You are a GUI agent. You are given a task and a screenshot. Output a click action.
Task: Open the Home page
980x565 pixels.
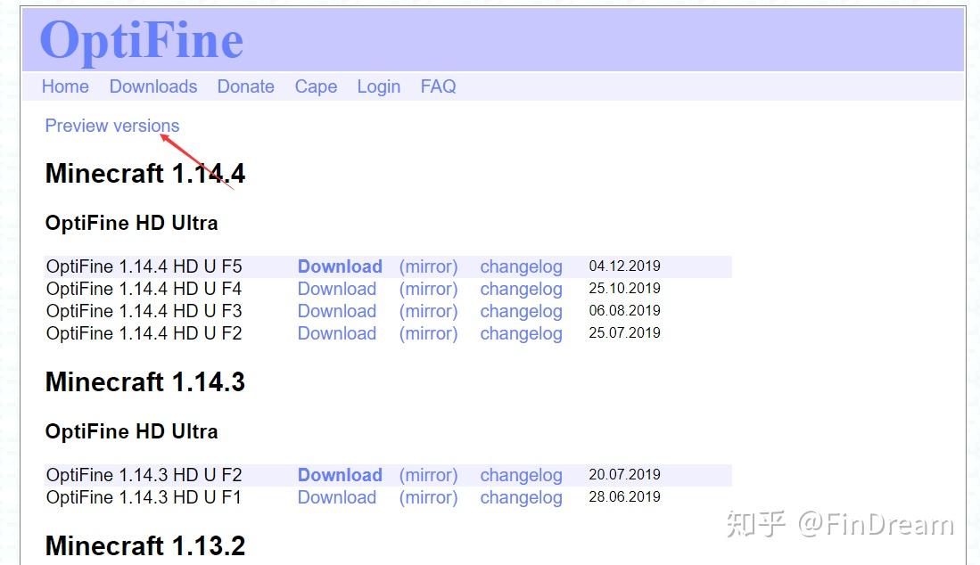point(64,86)
